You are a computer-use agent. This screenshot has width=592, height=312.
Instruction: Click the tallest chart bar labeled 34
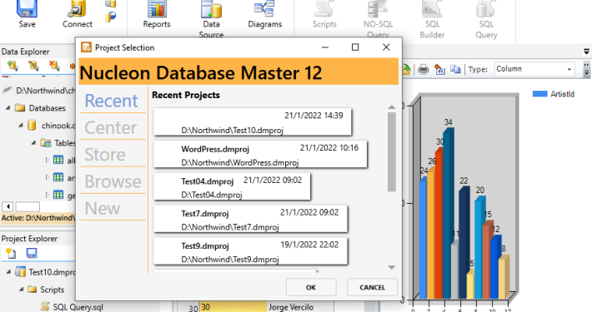pyautogui.click(x=448, y=213)
